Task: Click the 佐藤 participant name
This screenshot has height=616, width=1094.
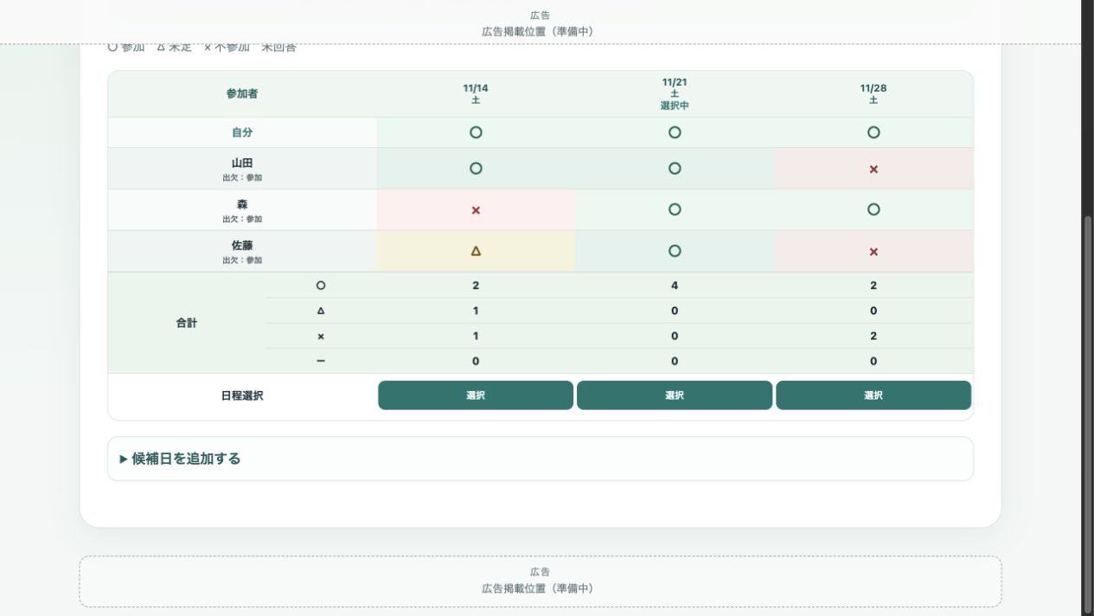Action: click(242, 246)
